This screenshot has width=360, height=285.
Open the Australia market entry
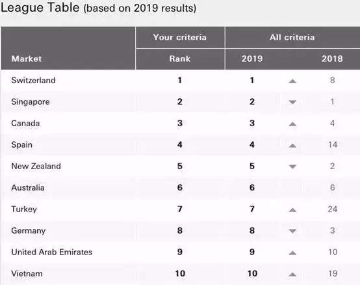pyautogui.click(x=28, y=188)
